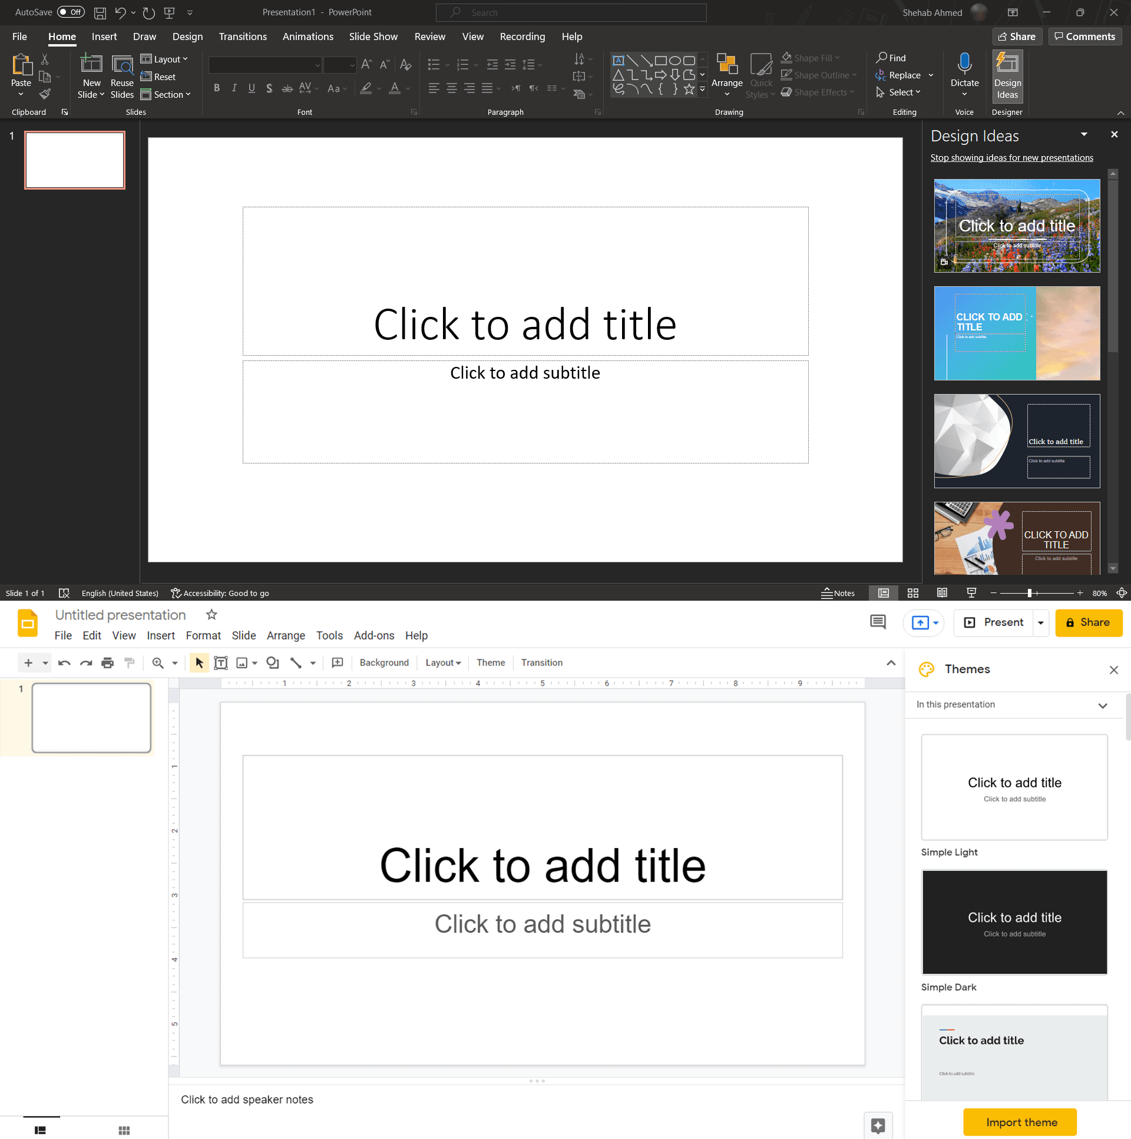The width and height of the screenshot is (1131, 1139).
Task: Switch to Slide Sorter view in status bar
Action: (912, 593)
